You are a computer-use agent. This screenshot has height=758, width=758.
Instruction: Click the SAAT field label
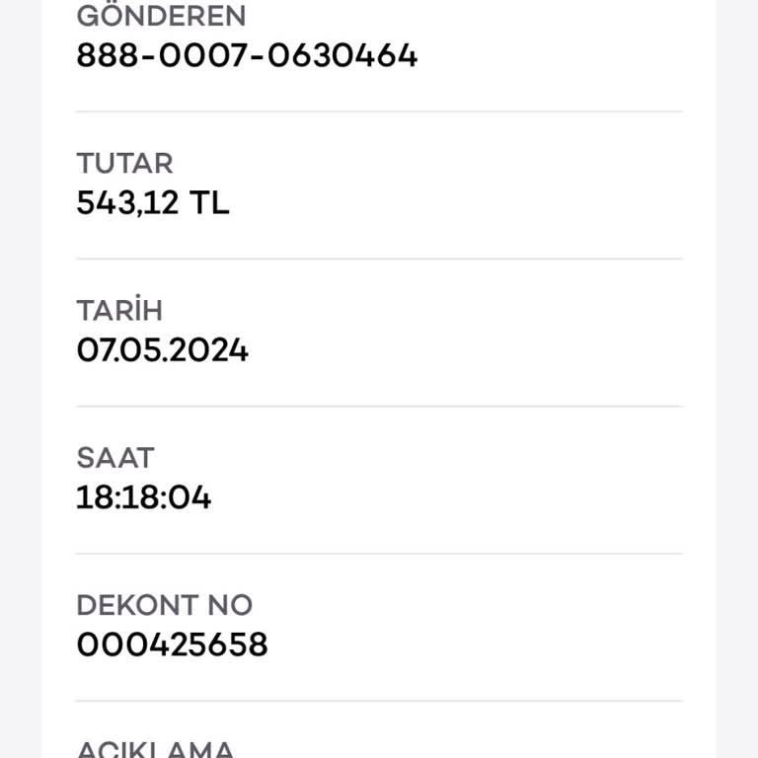coord(115,457)
